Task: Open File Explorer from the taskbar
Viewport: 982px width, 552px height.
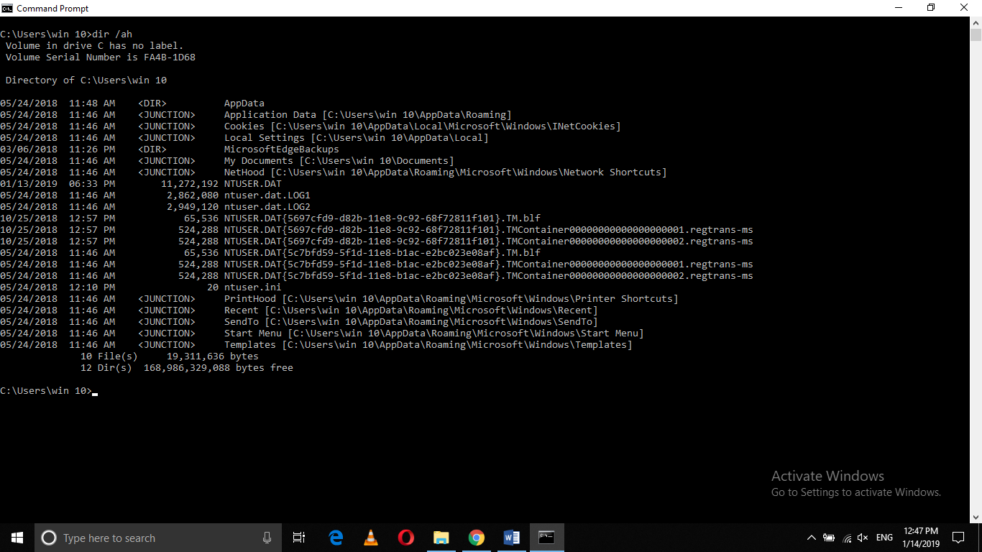Action: click(x=441, y=537)
